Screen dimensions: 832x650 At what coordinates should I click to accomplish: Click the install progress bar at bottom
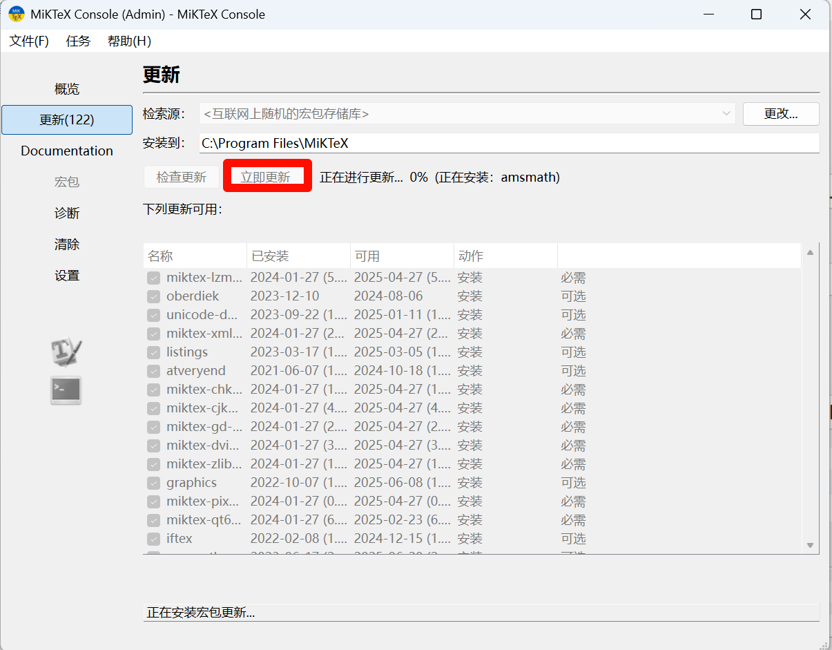pos(481,613)
